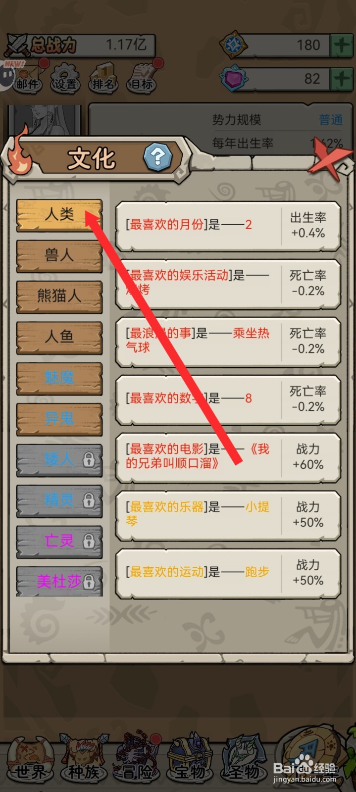Tap the locked 美杜莎 race tab
The width and height of the screenshot is (356, 792).
click(x=59, y=582)
